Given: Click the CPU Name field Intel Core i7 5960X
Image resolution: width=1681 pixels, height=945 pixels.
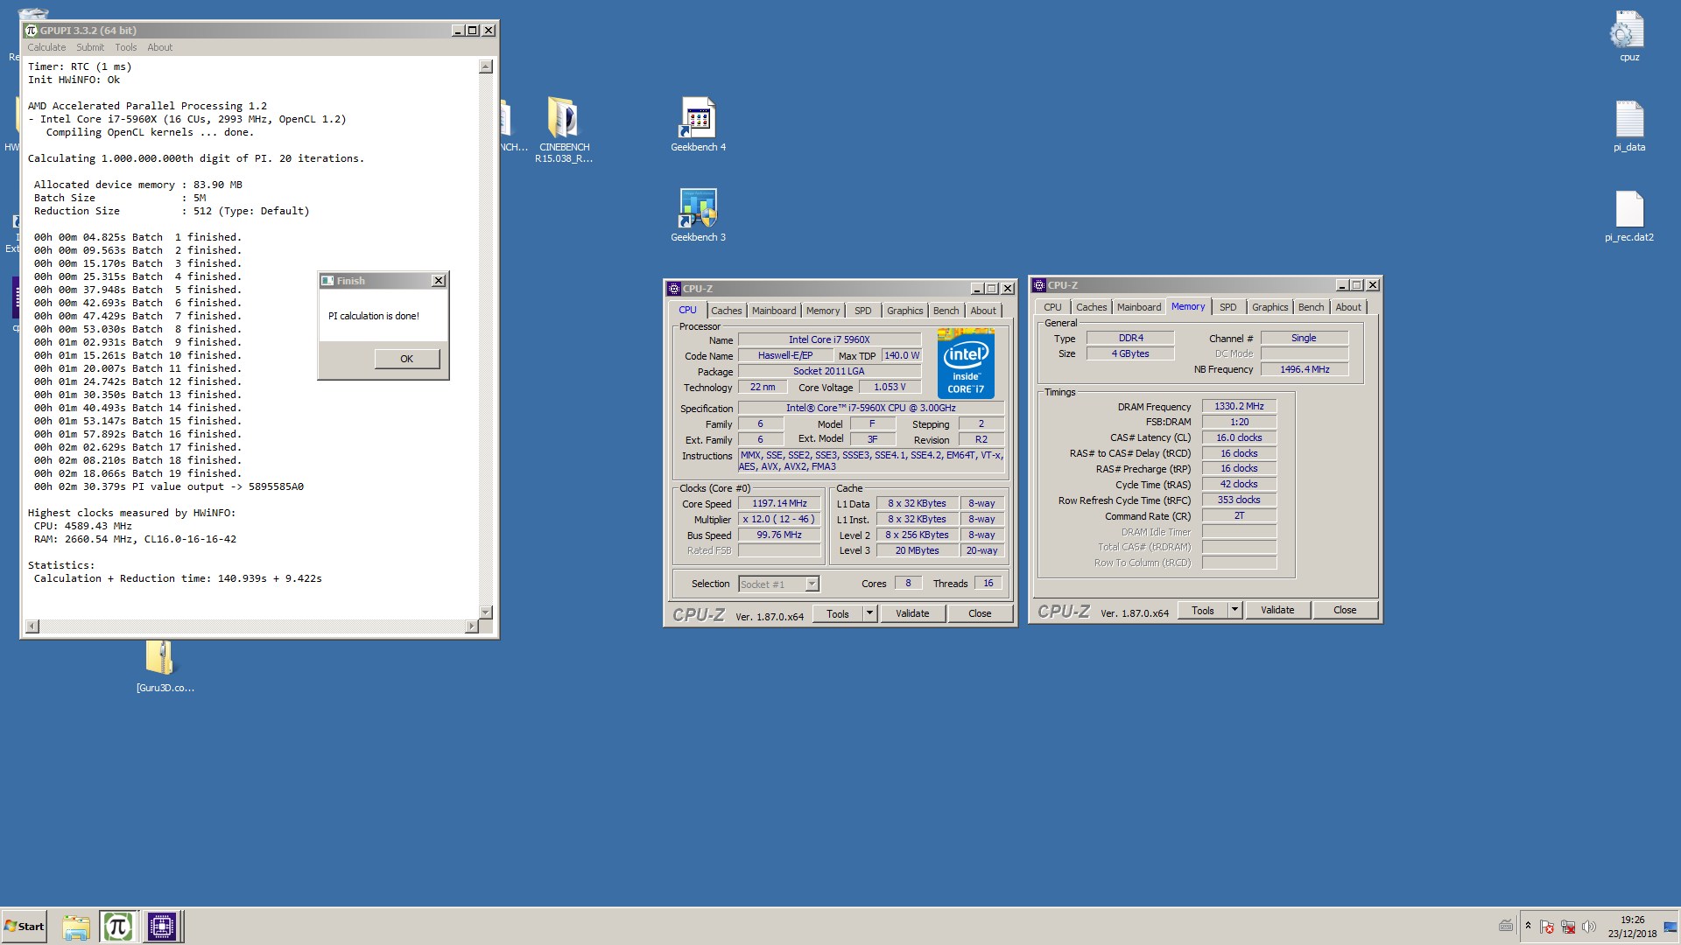Looking at the screenshot, I should pos(829,339).
